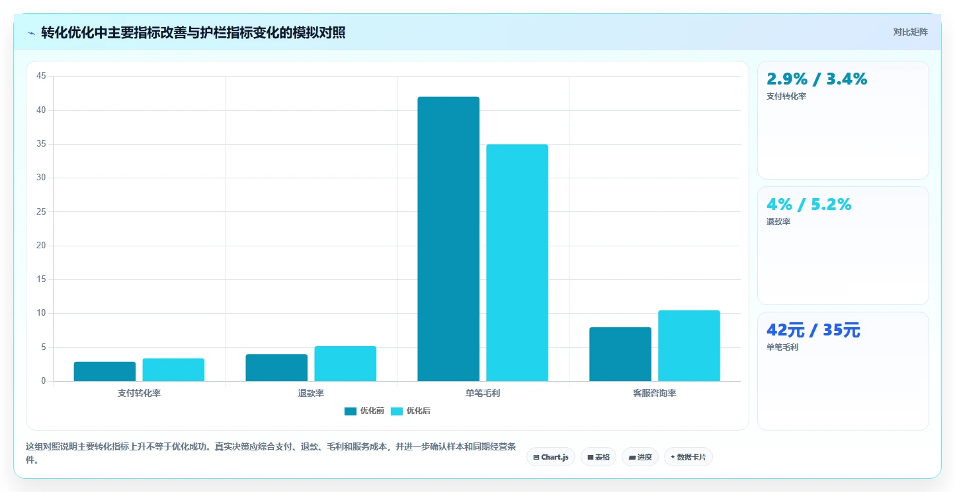
Task: Toggle the 优化后 legend entry
Action: pyautogui.click(x=411, y=411)
